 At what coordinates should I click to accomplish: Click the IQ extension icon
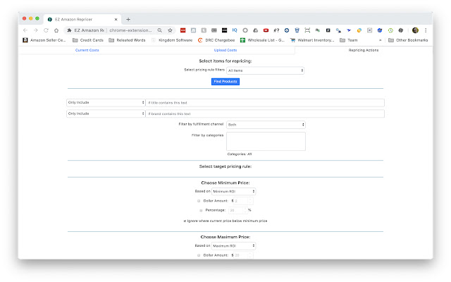click(235, 30)
